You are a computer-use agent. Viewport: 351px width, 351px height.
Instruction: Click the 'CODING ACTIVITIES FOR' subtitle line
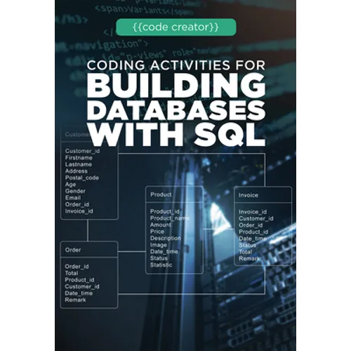click(x=176, y=65)
